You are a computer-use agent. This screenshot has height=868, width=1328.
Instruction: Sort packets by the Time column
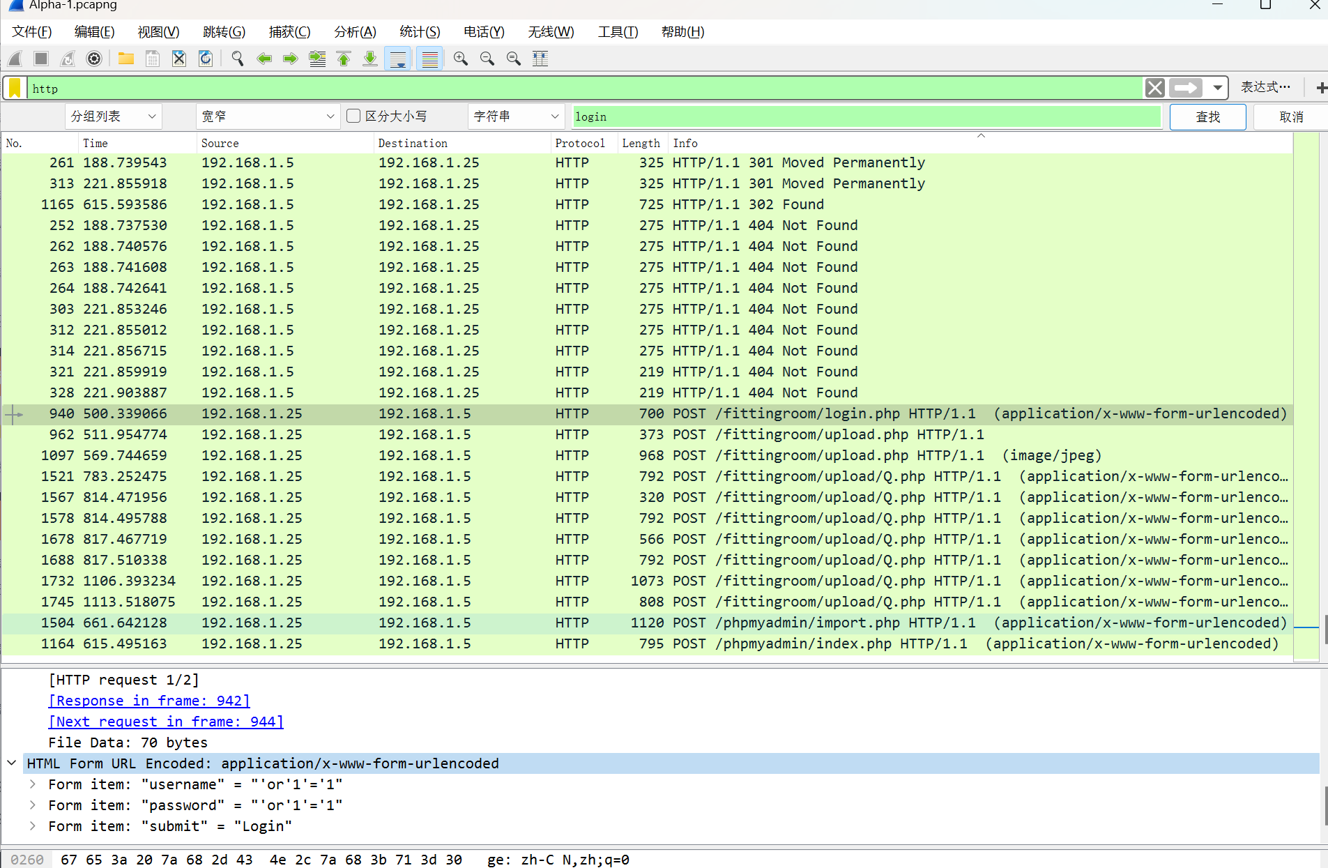(x=137, y=143)
